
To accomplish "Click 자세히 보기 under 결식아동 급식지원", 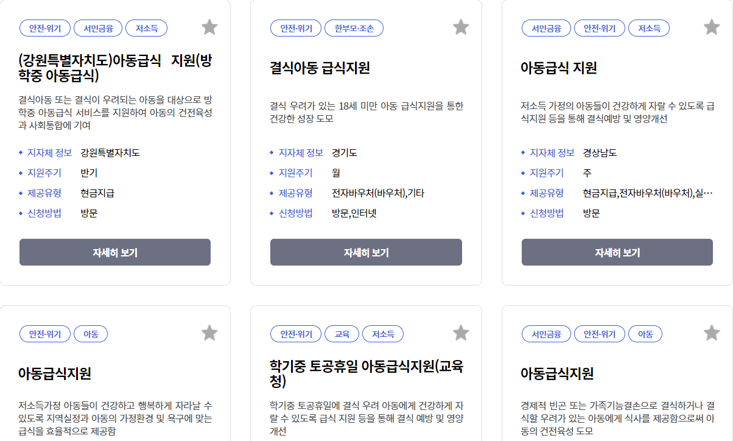I will tap(366, 252).
